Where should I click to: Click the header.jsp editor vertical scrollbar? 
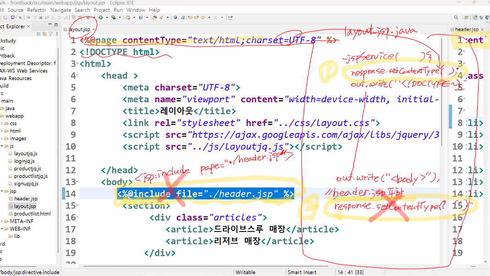click(x=485, y=150)
